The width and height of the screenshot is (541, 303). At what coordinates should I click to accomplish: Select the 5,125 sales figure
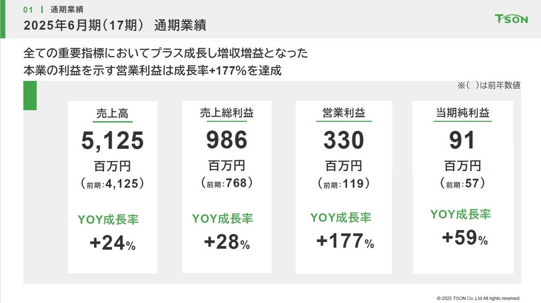tap(112, 140)
